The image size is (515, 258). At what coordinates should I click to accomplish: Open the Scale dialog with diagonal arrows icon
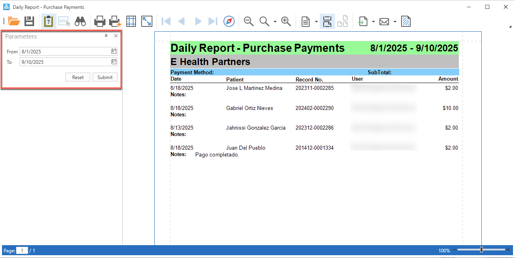(147, 21)
